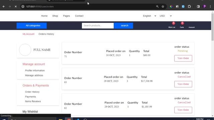View Order for order number 71
The width and height of the screenshot is (214, 120).
click(x=183, y=58)
